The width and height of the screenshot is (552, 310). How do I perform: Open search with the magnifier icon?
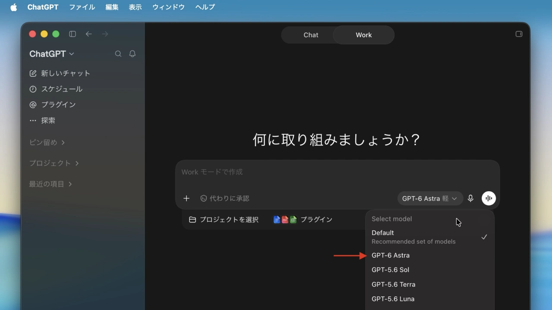[x=118, y=54]
